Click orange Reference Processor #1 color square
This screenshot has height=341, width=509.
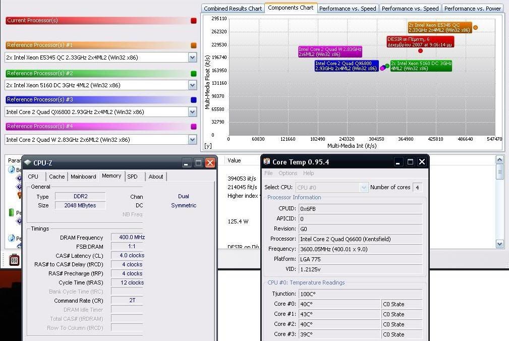tap(194, 45)
